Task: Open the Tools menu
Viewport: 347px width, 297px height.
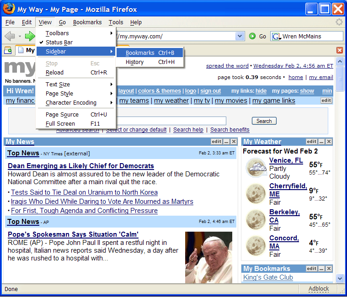Action: click(x=116, y=22)
